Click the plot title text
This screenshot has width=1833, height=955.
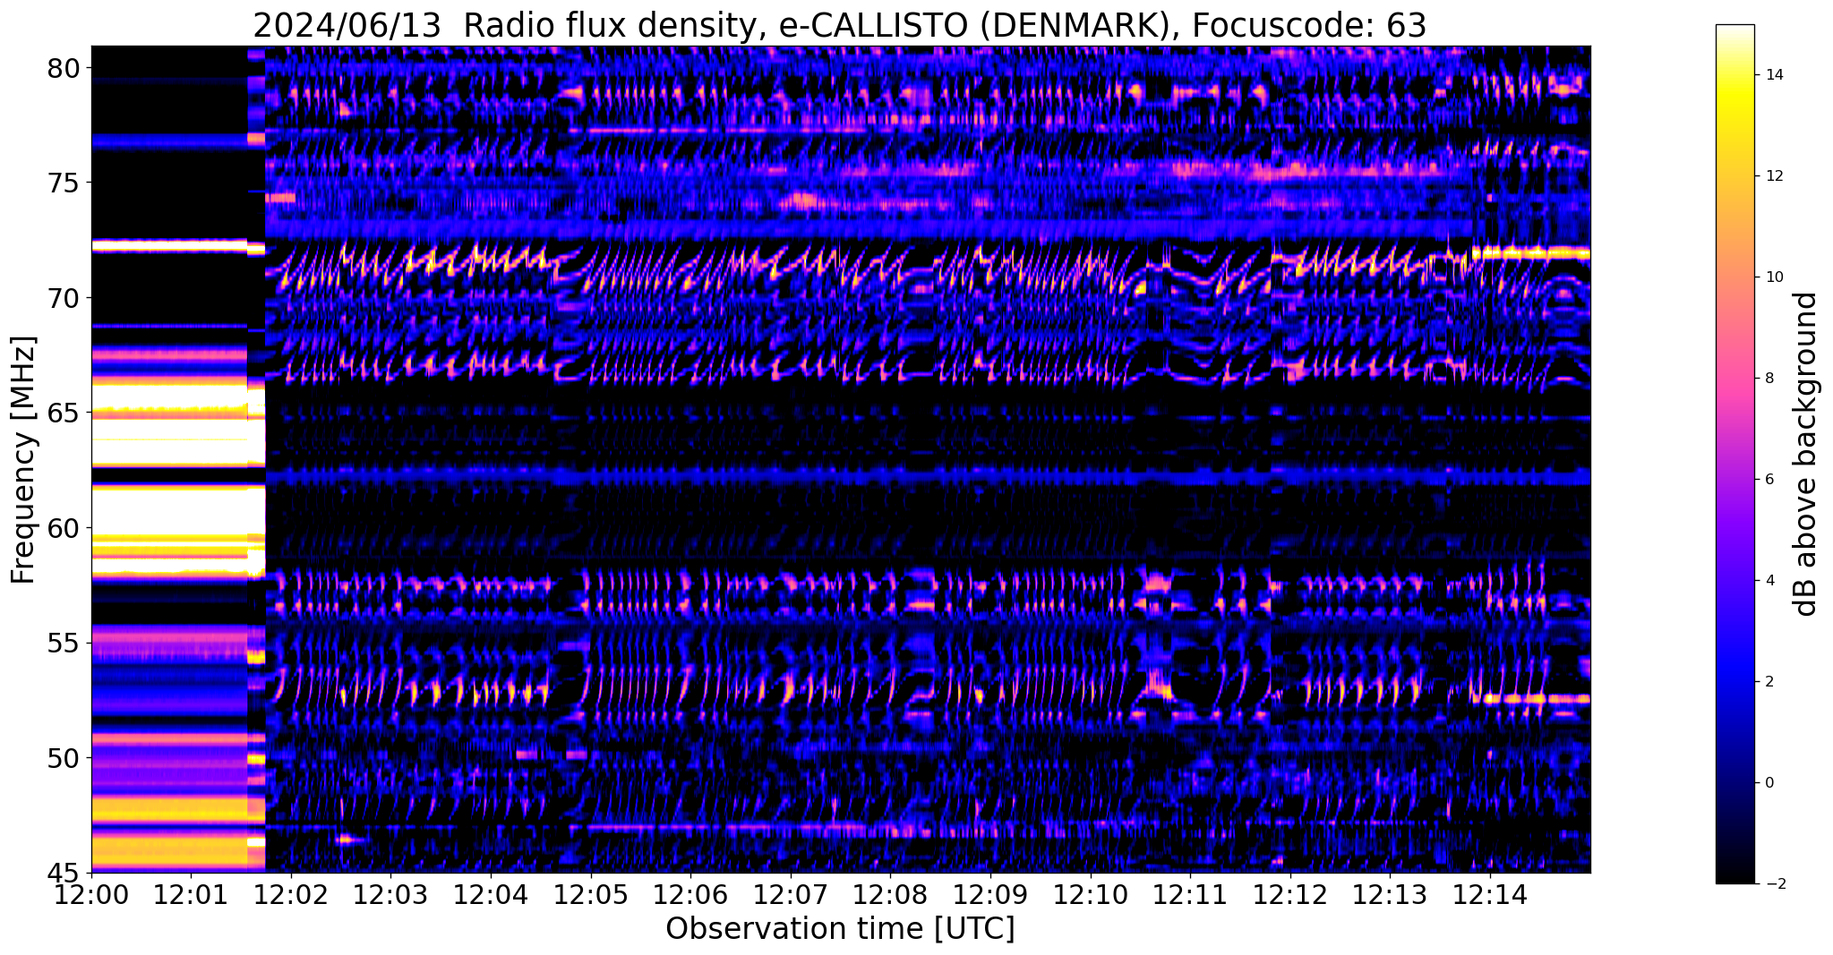(839, 25)
